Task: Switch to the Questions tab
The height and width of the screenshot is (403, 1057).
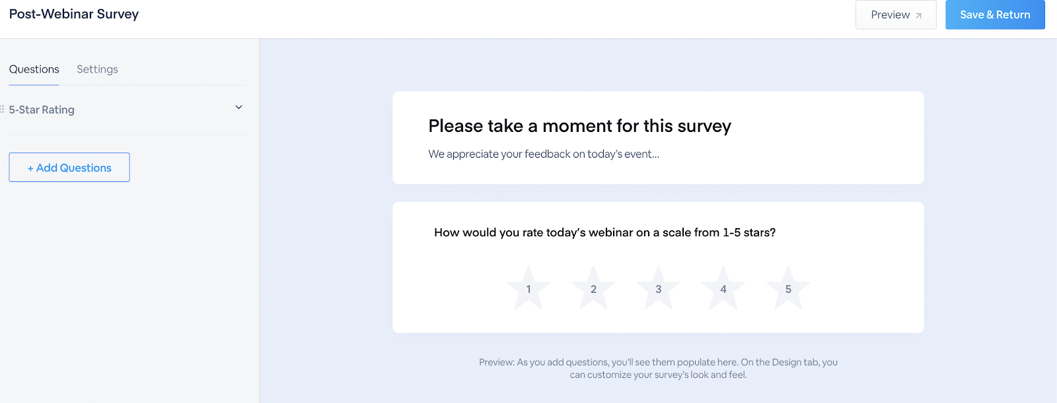Action: pos(34,69)
